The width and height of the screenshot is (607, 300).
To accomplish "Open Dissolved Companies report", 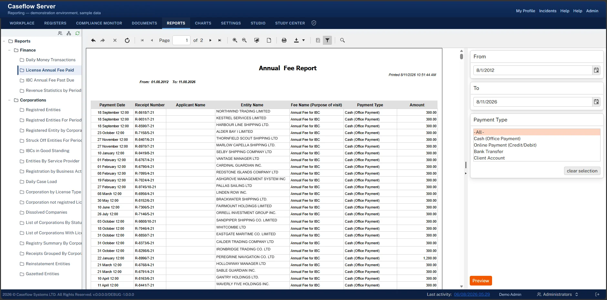I will pos(46,212).
